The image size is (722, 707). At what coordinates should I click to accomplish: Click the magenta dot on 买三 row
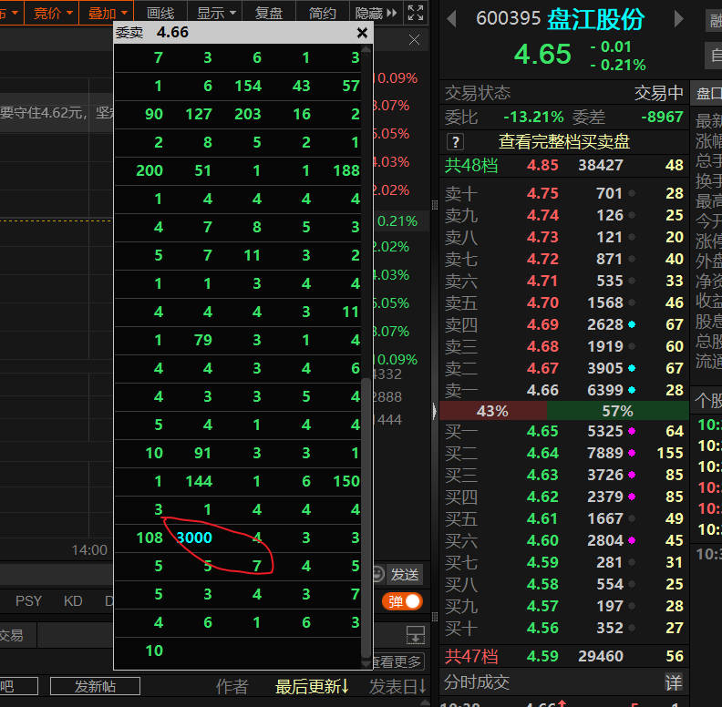point(632,475)
